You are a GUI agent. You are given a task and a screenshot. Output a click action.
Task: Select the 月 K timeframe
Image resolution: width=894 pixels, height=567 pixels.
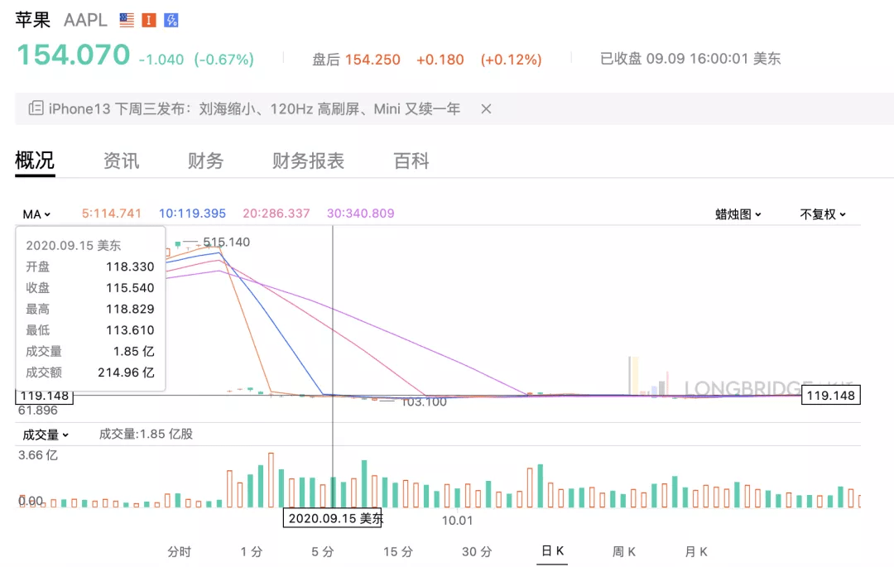click(x=695, y=551)
